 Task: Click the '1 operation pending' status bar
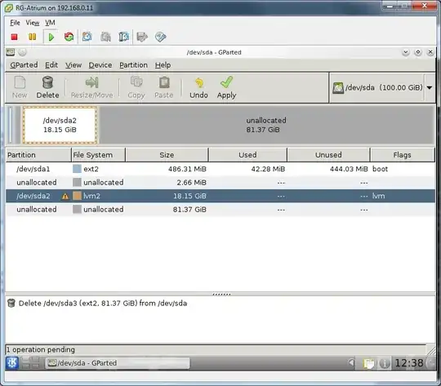(216, 349)
